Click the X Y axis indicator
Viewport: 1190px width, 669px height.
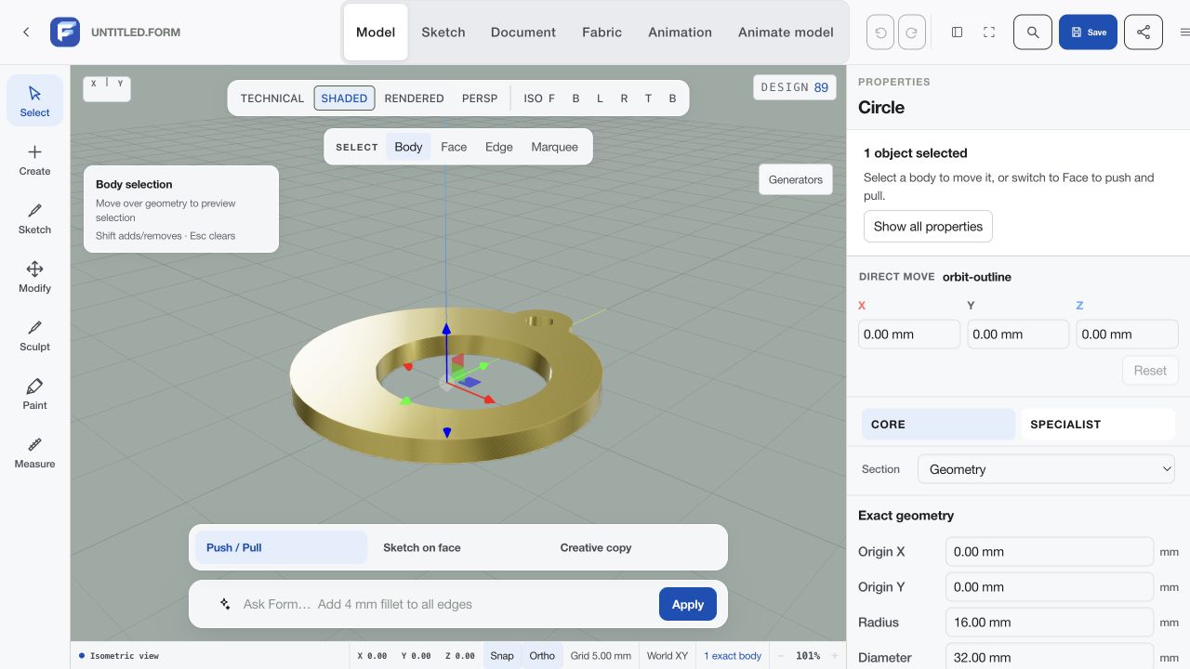click(x=107, y=88)
